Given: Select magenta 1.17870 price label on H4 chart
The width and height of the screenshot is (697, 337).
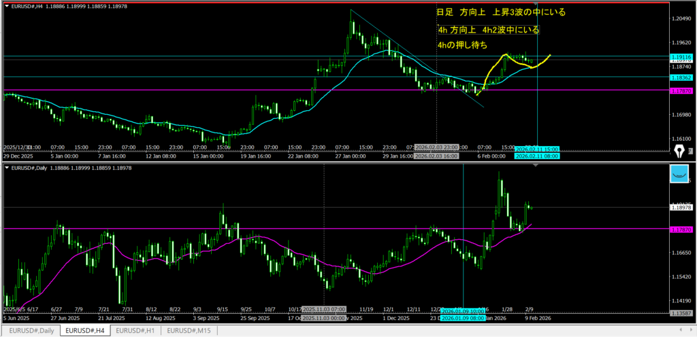Looking at the screenshot, I should [x=681, y=90].
